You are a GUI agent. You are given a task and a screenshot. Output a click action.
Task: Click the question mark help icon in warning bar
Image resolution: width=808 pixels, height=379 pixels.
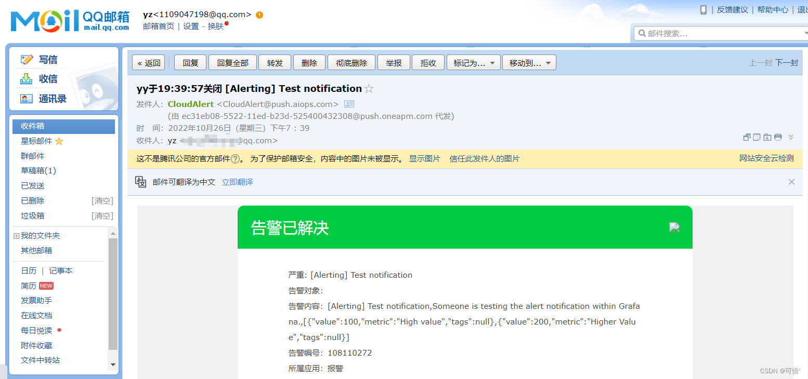(x=235, y=159)
